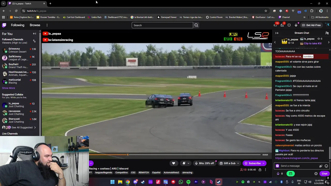The image size is (331, 186).
Task: Expand the Gift a Sub dropdown
Action: point(238,163)
